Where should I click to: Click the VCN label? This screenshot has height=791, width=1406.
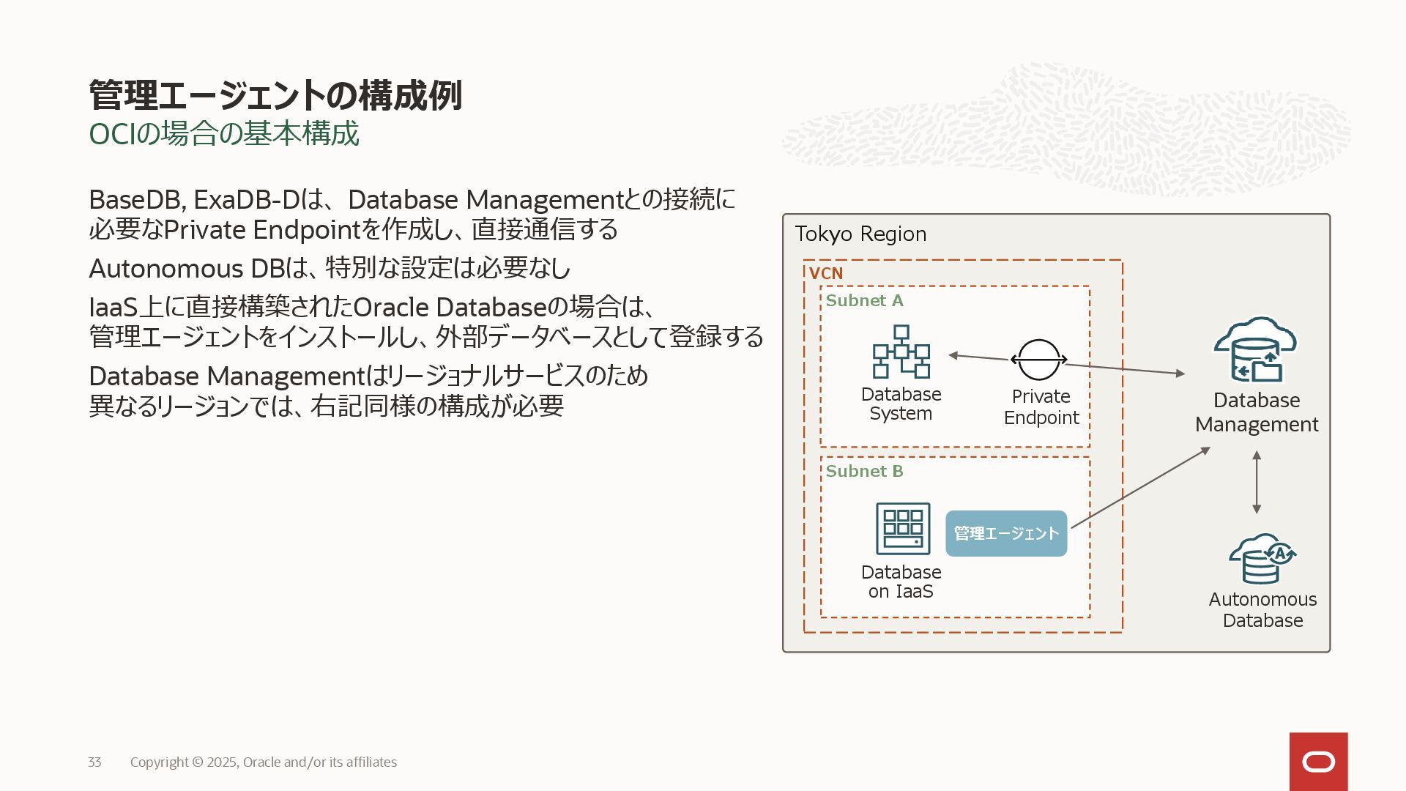pyautogui.click(x=825, y=273)
